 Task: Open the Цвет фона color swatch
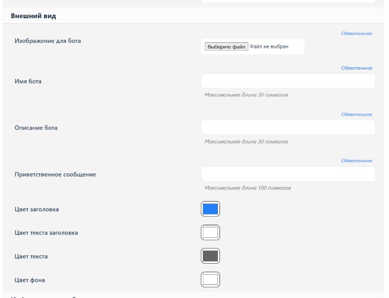click(210, 279)
